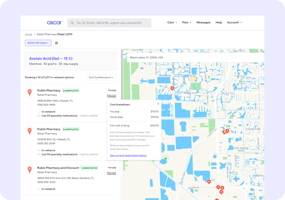The height and width of the screenshot is (200, 285).
Task: Click phone number (305) 362-2034
Action: pos(46,144)
